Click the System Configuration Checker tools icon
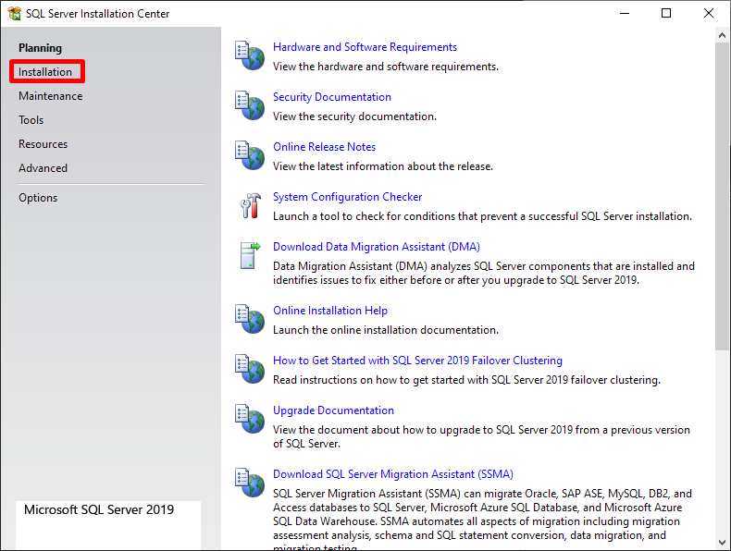The width and height of the screenshot is (731, 551). coord(250,205)
